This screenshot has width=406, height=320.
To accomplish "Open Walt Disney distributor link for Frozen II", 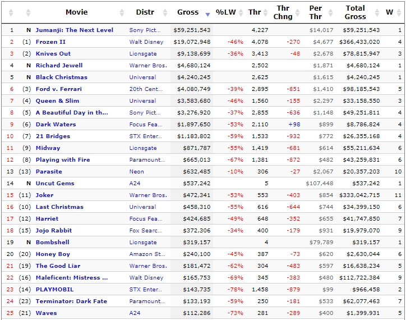I will tap(146, 42).
